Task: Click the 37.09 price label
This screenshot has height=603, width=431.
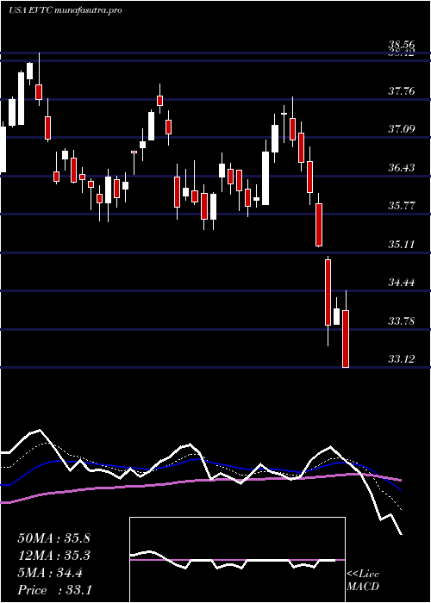Action: click(x=402, y=129)
